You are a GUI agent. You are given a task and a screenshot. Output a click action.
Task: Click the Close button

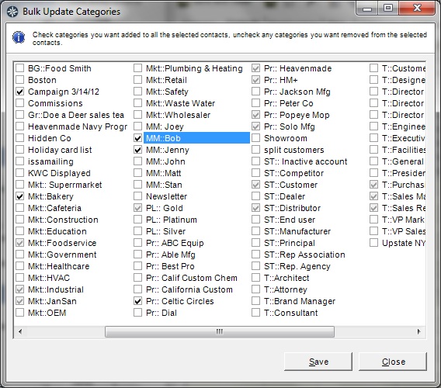point(393,362)
